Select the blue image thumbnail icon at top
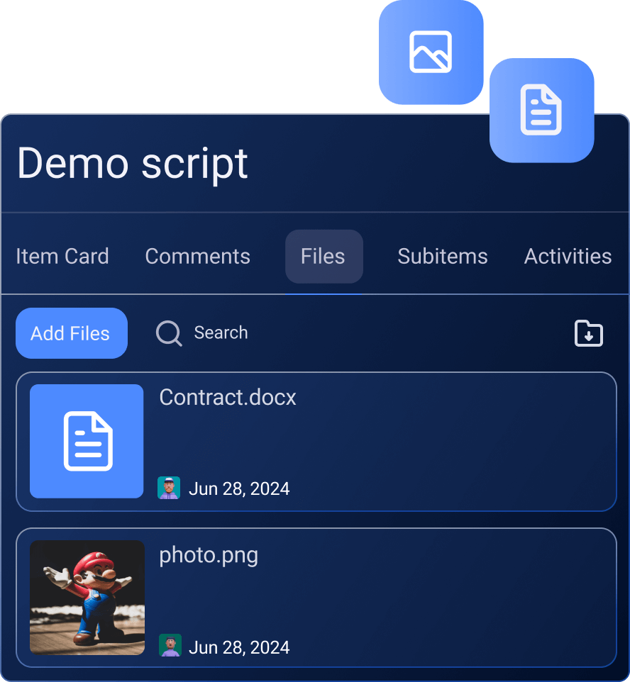The image size is (630, 682). (x=431, y=52)
